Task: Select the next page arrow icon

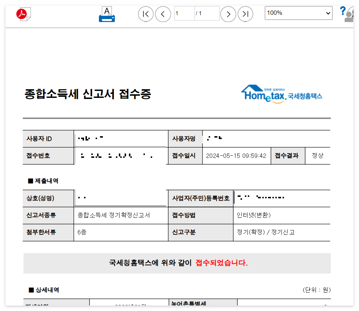Action: click(228, 14)
